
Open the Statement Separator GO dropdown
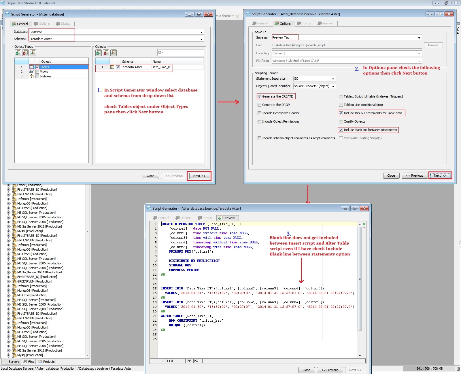coord(333,79)
